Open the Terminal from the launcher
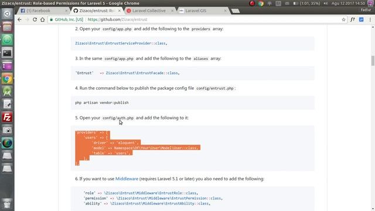Screen dimensions: 375x211 pos(7,53)
